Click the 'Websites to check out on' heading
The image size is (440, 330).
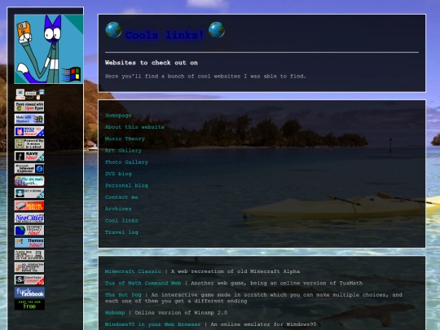[152, 63]
